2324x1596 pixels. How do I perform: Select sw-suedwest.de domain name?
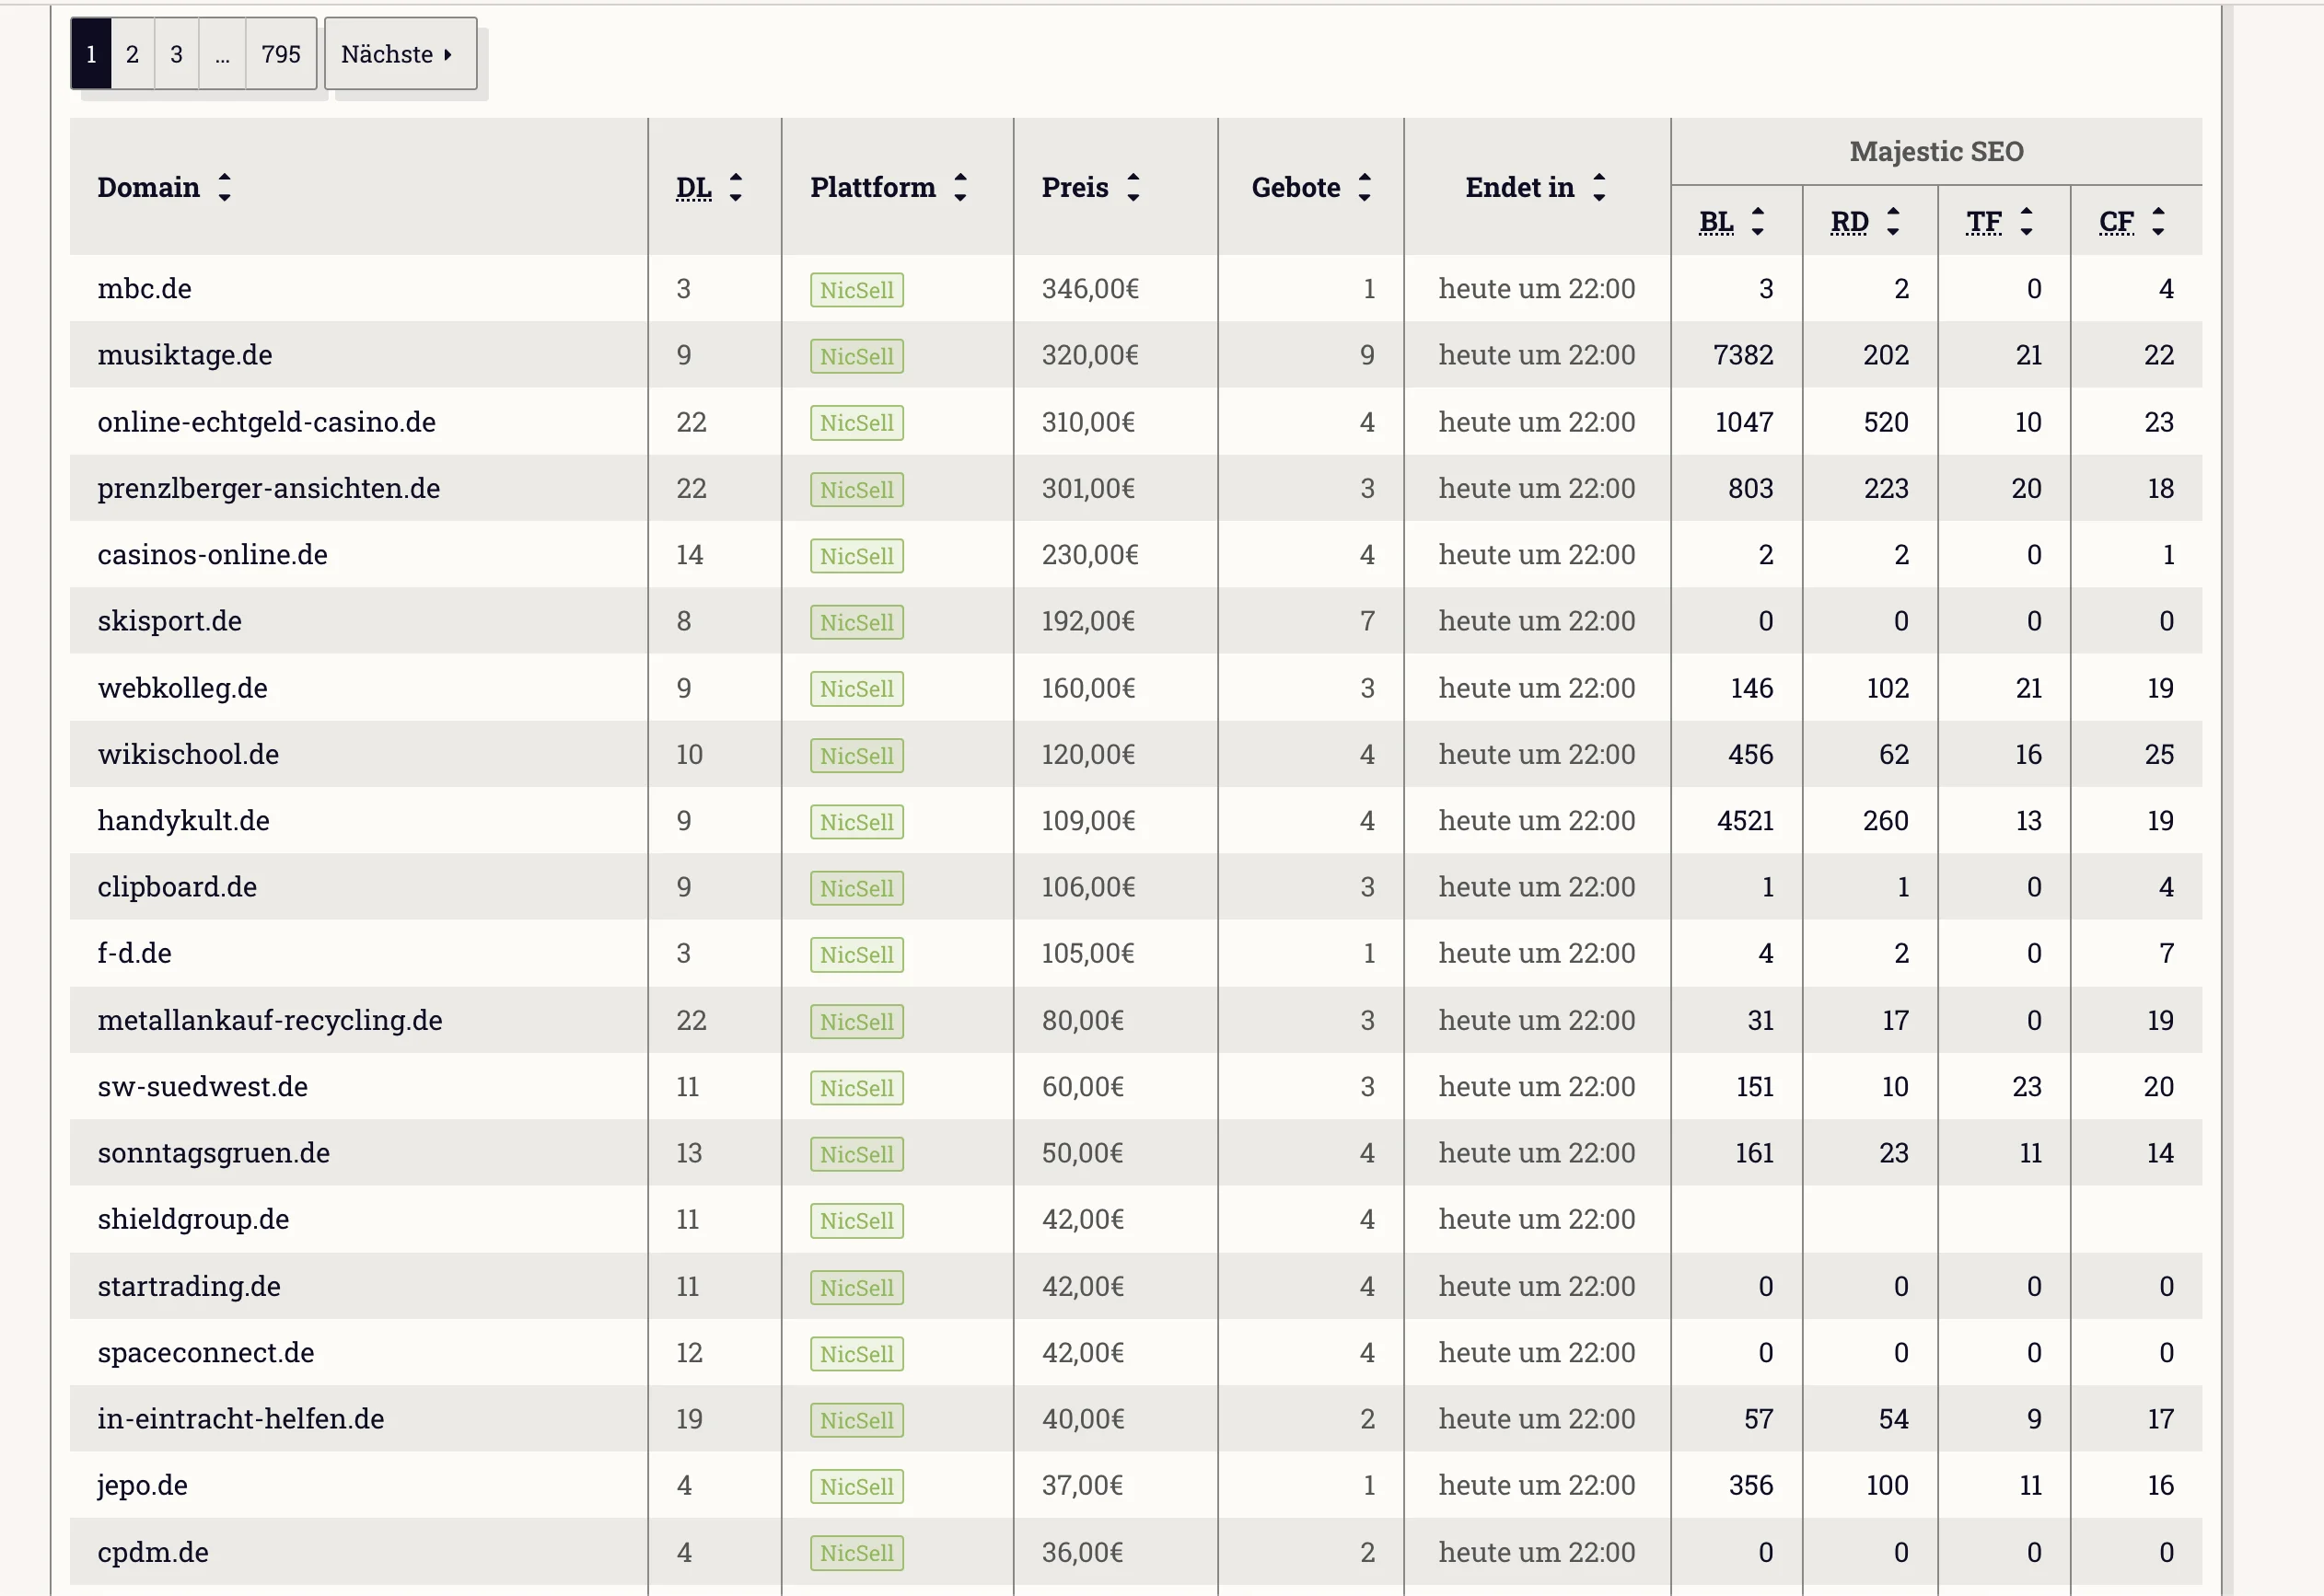click(202, 1086)
